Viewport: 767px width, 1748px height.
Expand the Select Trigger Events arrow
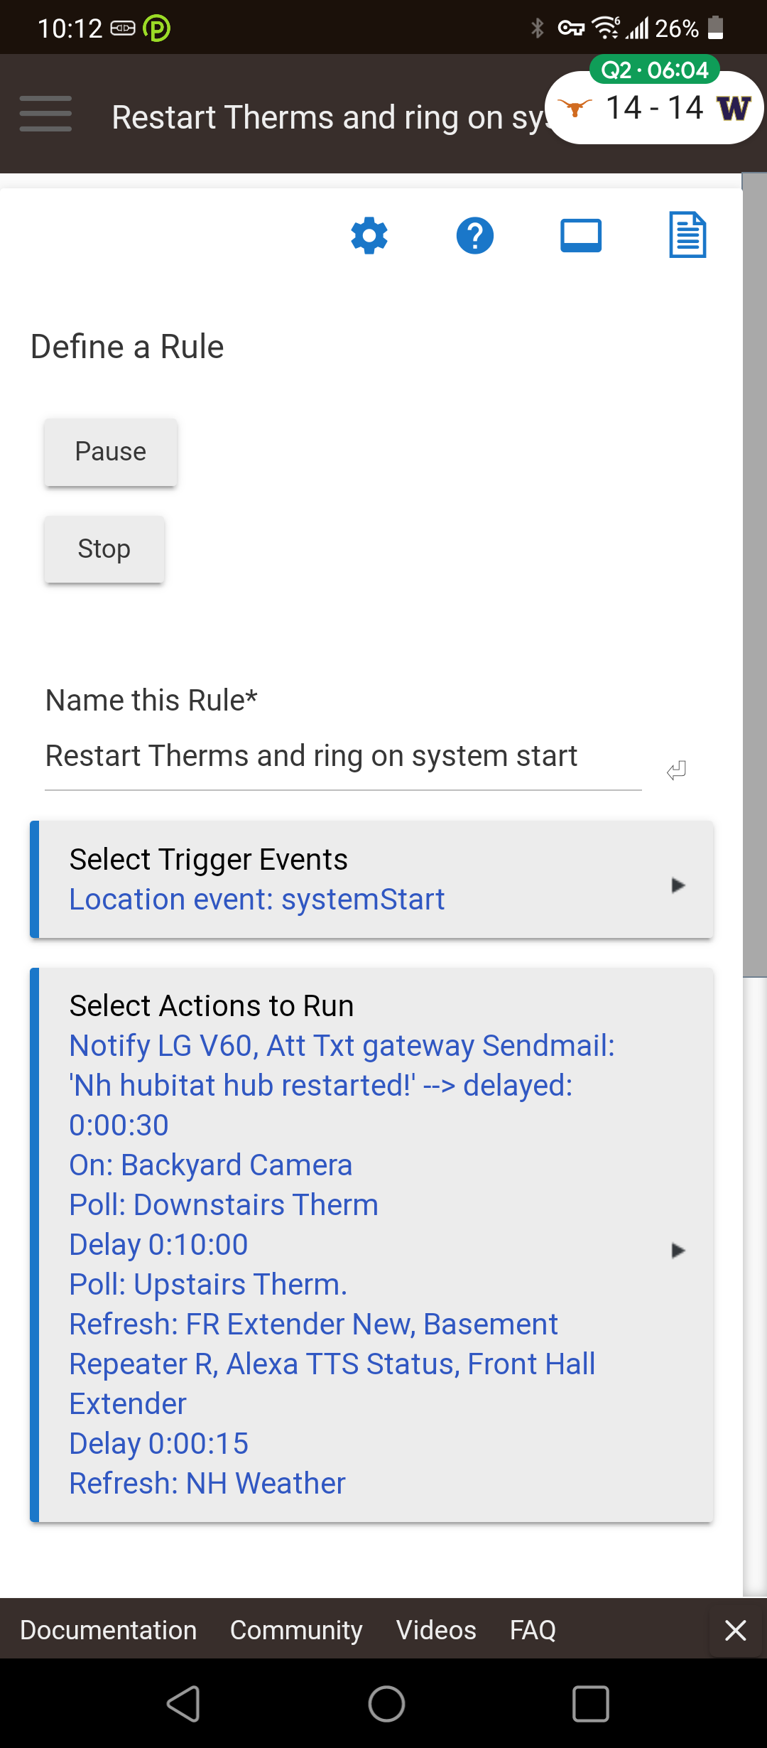coord(678,885)
